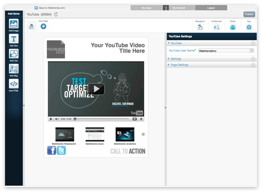
Task: Open the My Account tab
Action: (x=178, y=8)
